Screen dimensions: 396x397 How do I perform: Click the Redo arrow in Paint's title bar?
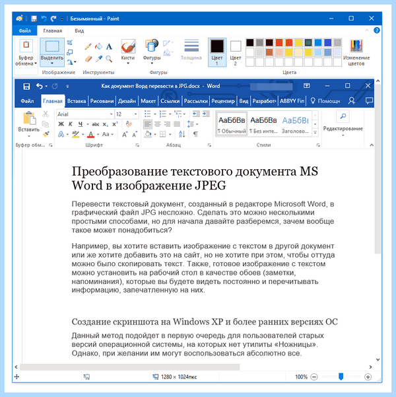53,18
